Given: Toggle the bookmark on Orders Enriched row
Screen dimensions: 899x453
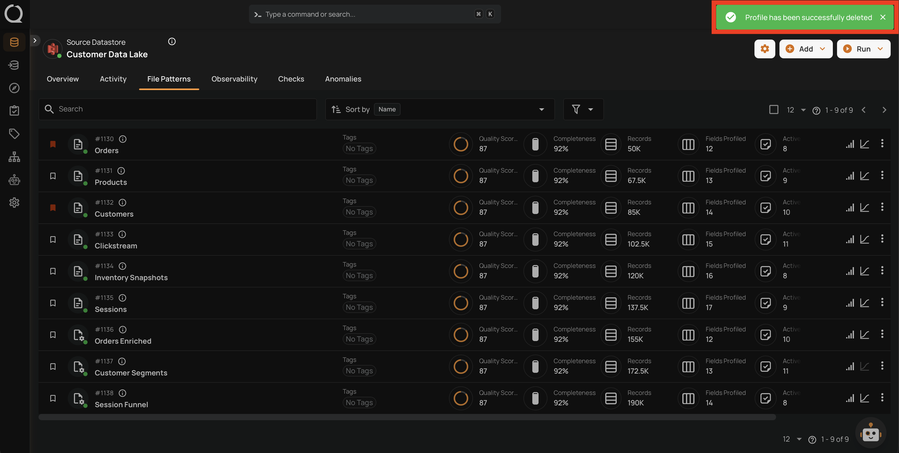Looking at the screenshot, I should coord(53,335).
